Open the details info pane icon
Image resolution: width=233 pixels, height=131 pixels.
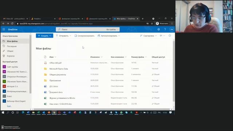click(170, 36)
